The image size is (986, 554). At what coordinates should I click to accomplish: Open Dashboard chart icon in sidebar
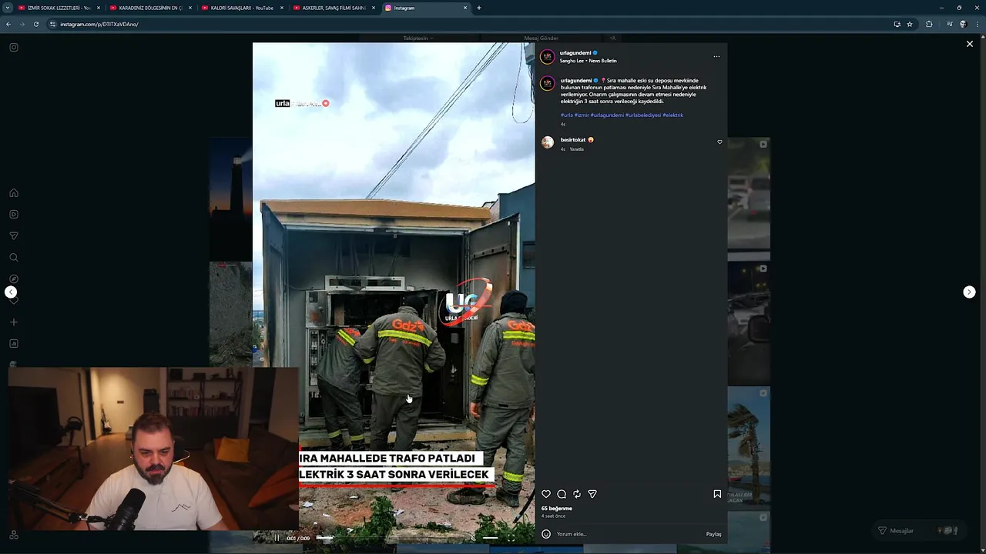pos(14,344)
